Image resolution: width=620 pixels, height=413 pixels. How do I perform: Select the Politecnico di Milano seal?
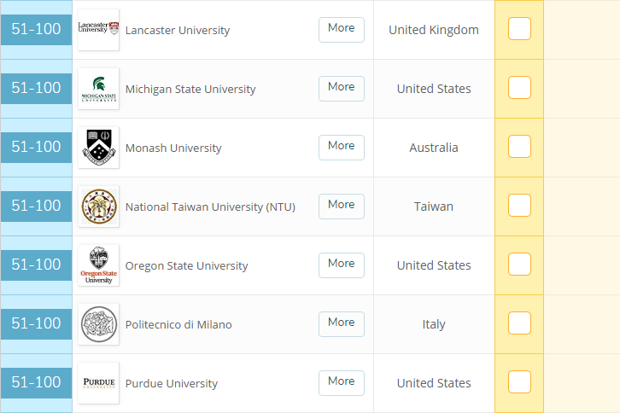[x=98, y=324]
